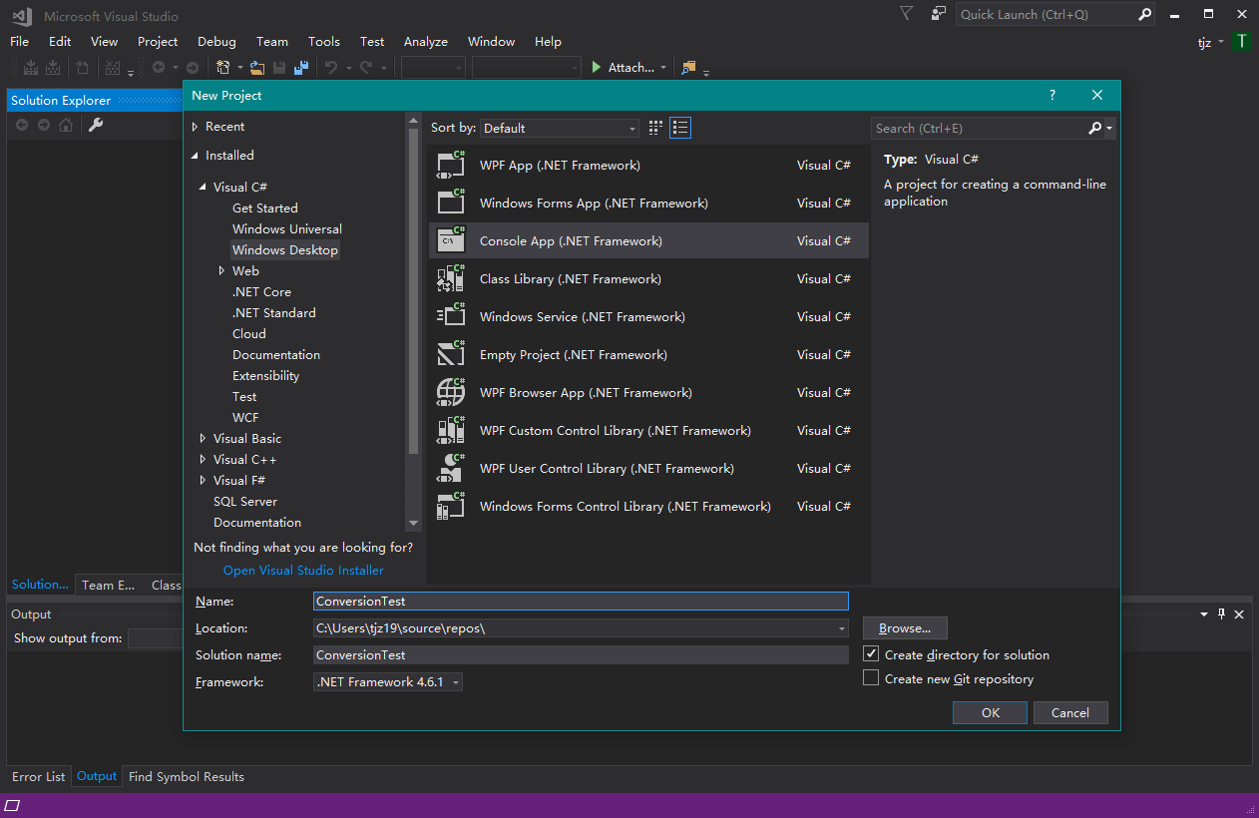This screenshot has width=1259, height=818.
Task: Open the Location path dropdown
Action: tap(843, 628)
